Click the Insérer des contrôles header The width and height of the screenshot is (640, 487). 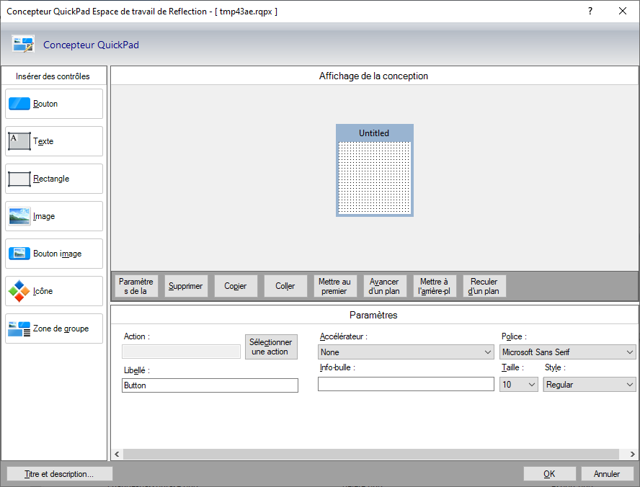coord(53,76)
